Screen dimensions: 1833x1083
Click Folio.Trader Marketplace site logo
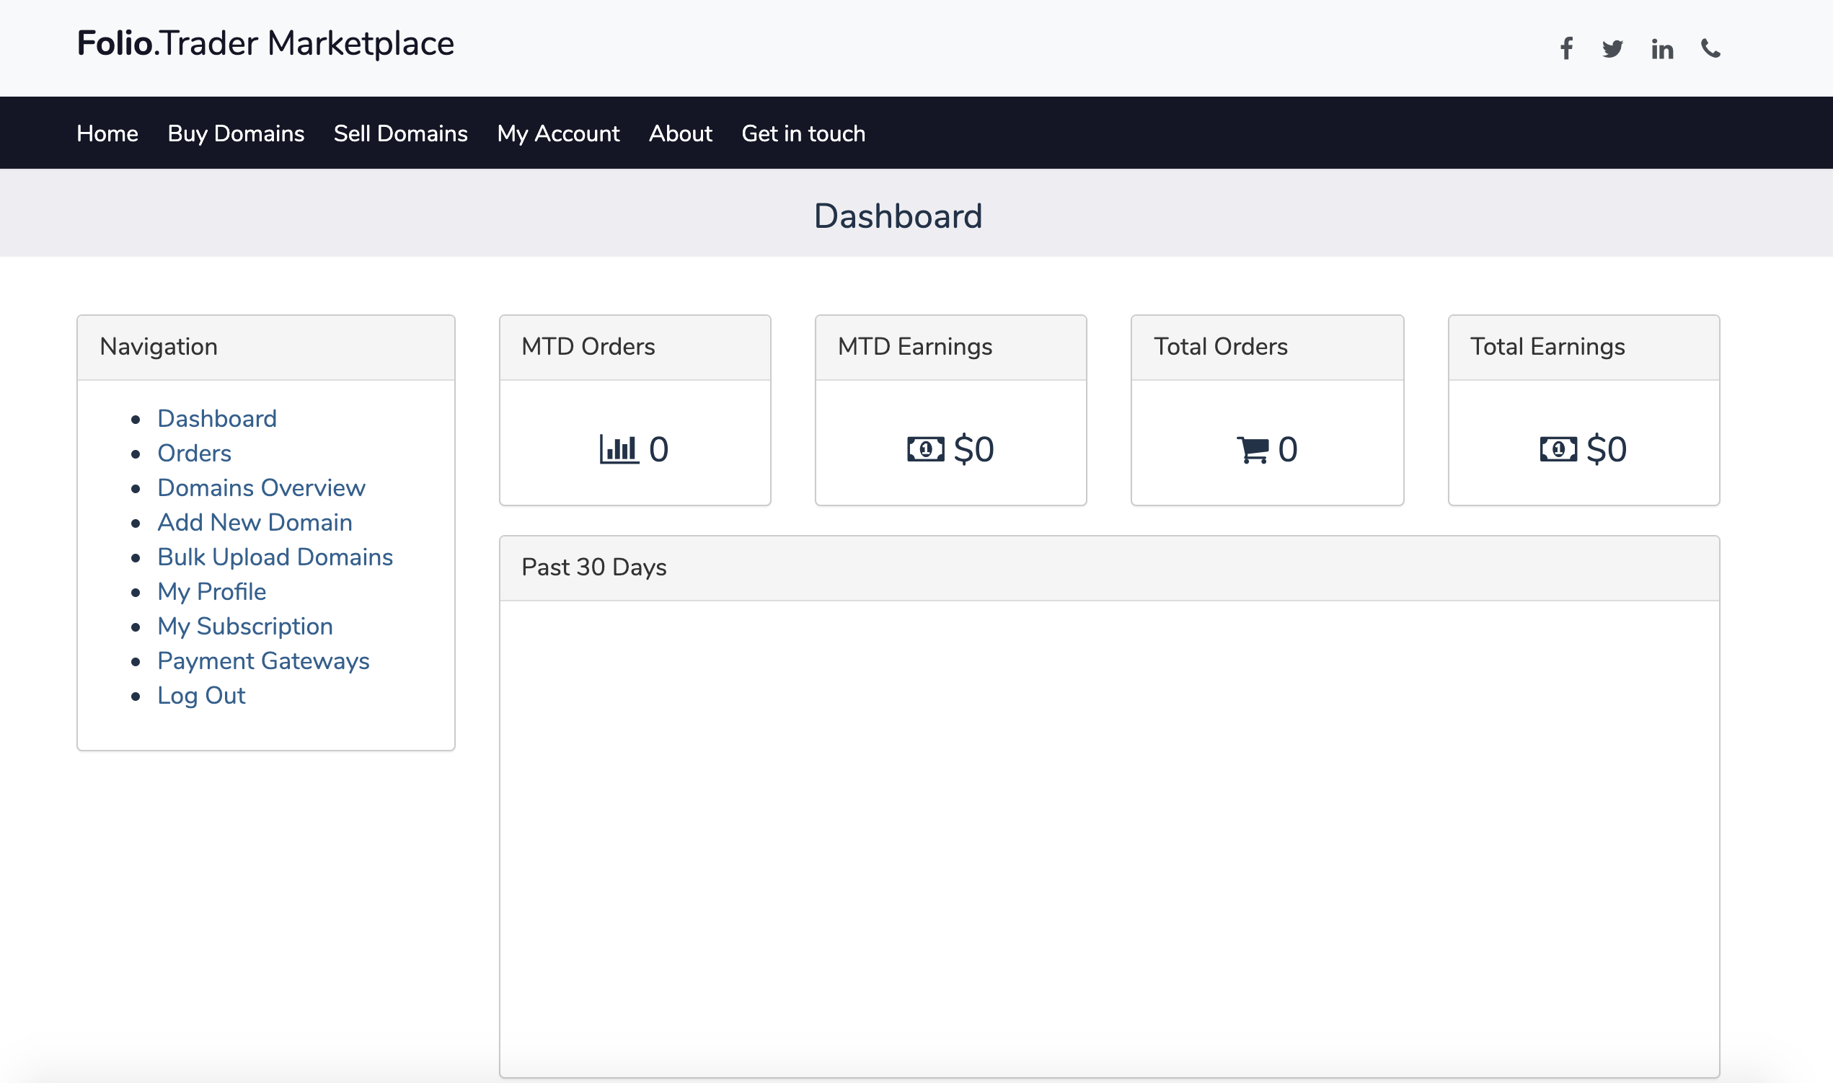(265, 43)
